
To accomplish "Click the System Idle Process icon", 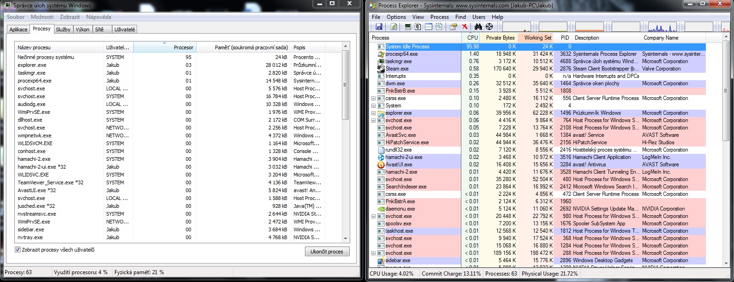I will click(x=381, y=47).
